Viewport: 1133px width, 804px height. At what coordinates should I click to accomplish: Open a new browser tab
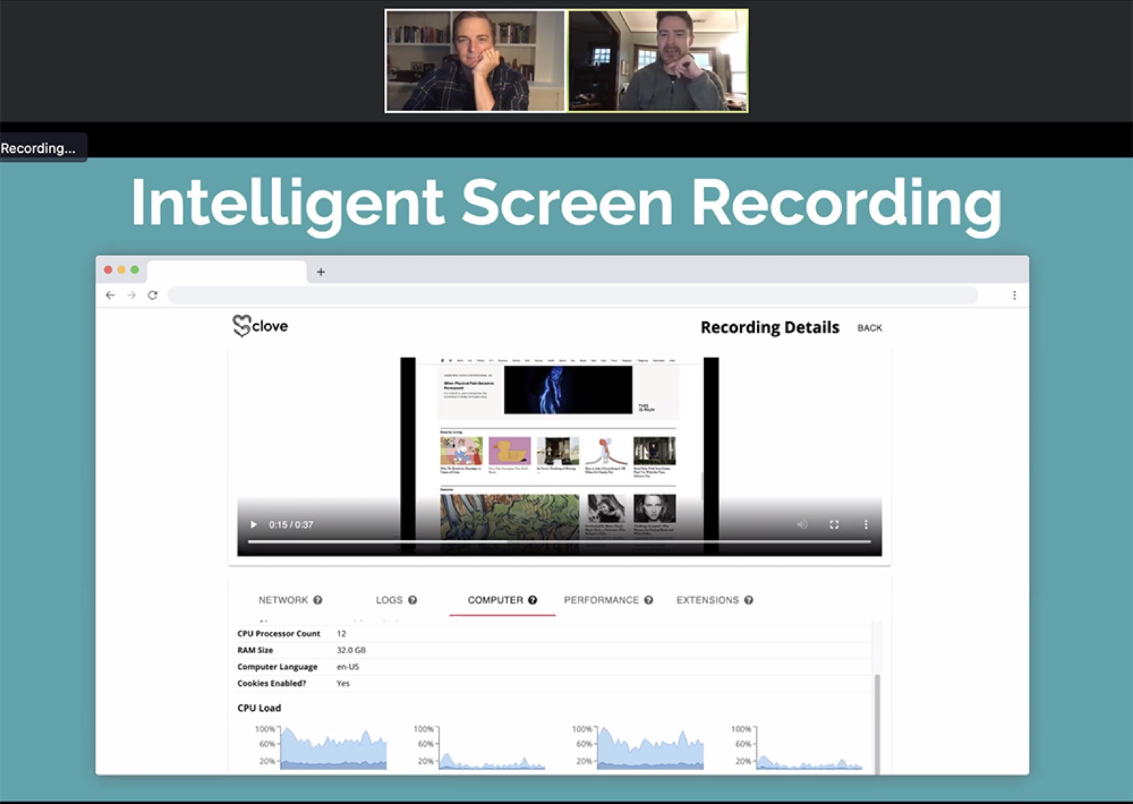[321, 272]
